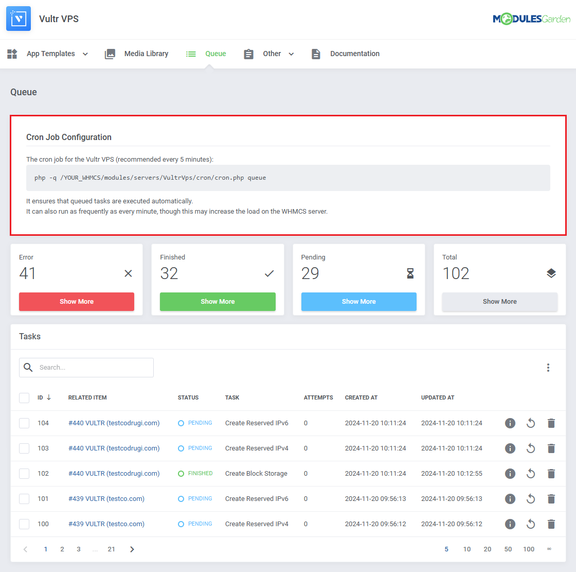Open the three-dot menu in Tasks

[548, 368]
